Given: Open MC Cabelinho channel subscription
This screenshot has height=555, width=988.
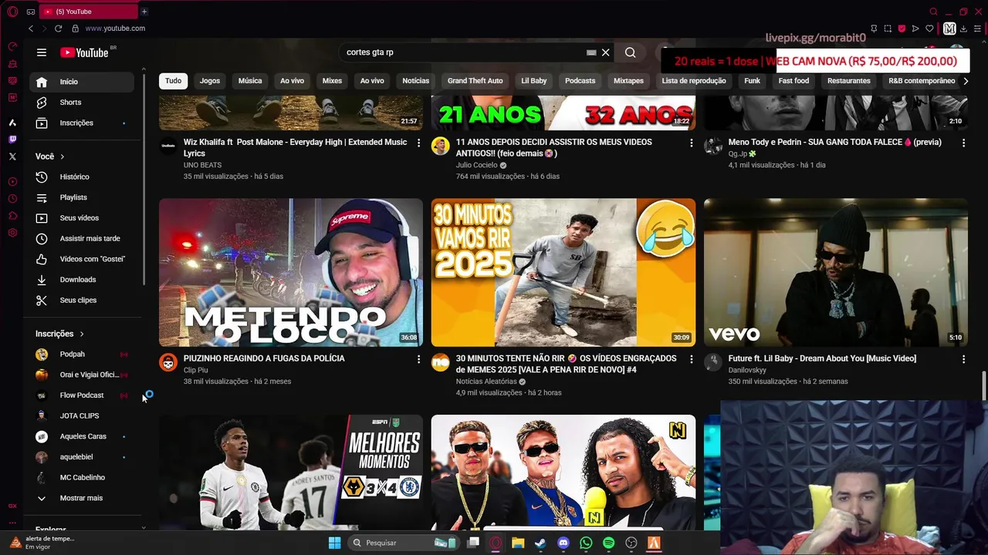Looking at the screenshot, I should 82,478.
